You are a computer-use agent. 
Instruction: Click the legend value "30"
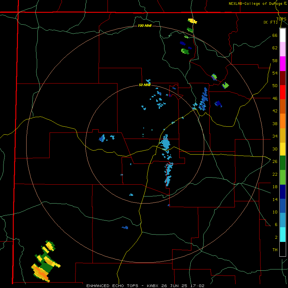[275, 149]
